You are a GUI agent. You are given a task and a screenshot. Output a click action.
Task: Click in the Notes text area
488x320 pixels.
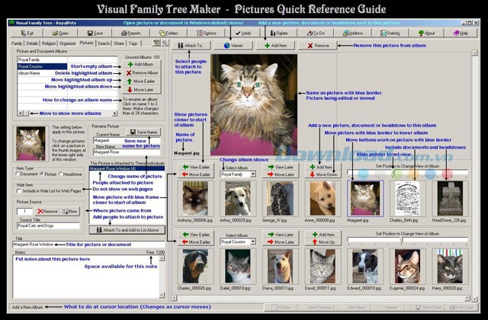click(x=86, y=277)
